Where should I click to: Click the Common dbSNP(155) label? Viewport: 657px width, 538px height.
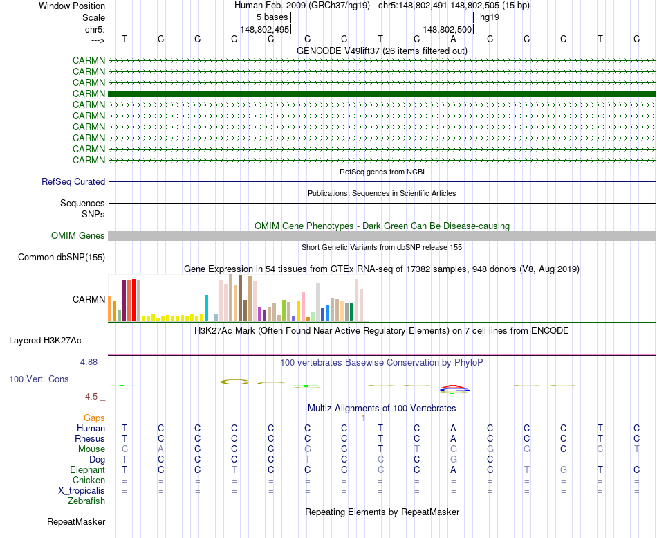(x=61, y=258)
